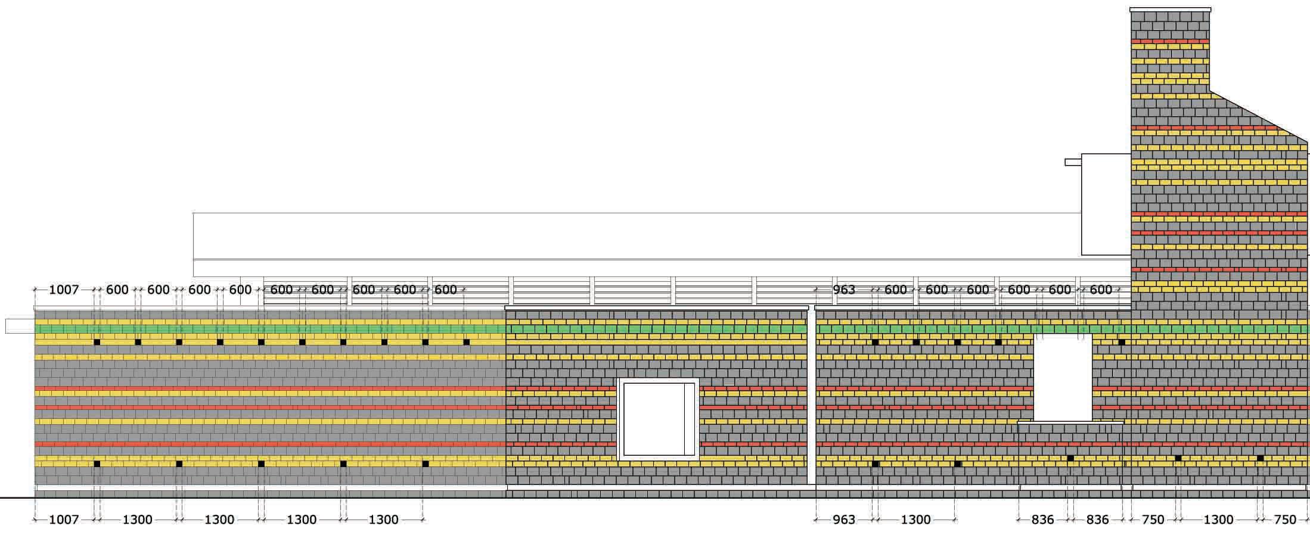This screenshot has width=1310, height=538.
Task: Select the first "836" dimension, left of its twin
Action: [1042, 520]
